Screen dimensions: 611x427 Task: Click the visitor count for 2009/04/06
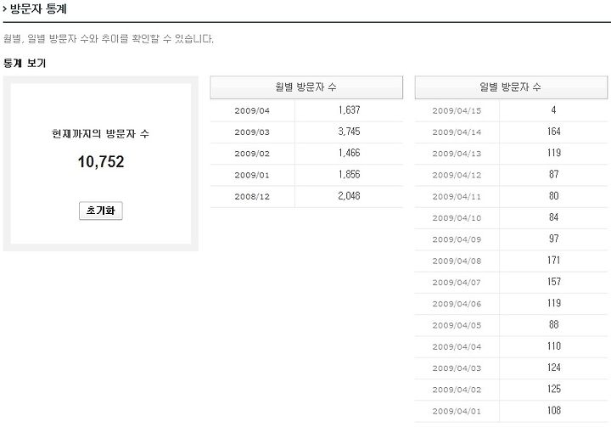[x=553, y=303]
